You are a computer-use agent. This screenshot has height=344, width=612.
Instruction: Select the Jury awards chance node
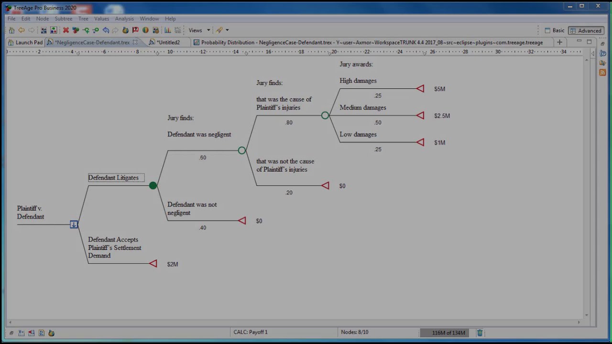[325, 116]
